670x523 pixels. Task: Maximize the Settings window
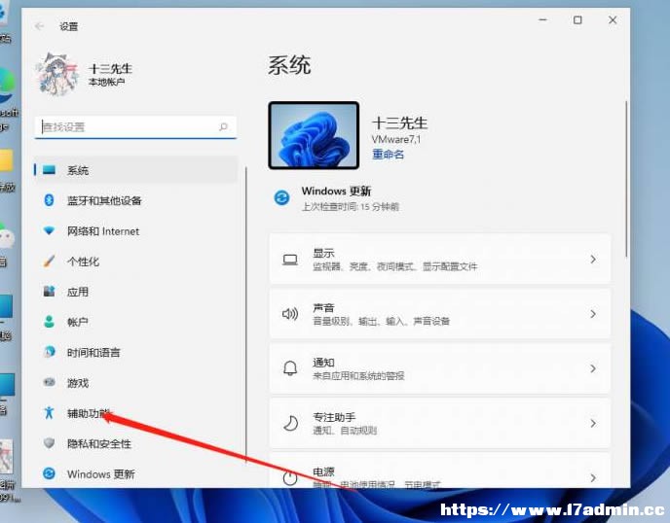577,20
